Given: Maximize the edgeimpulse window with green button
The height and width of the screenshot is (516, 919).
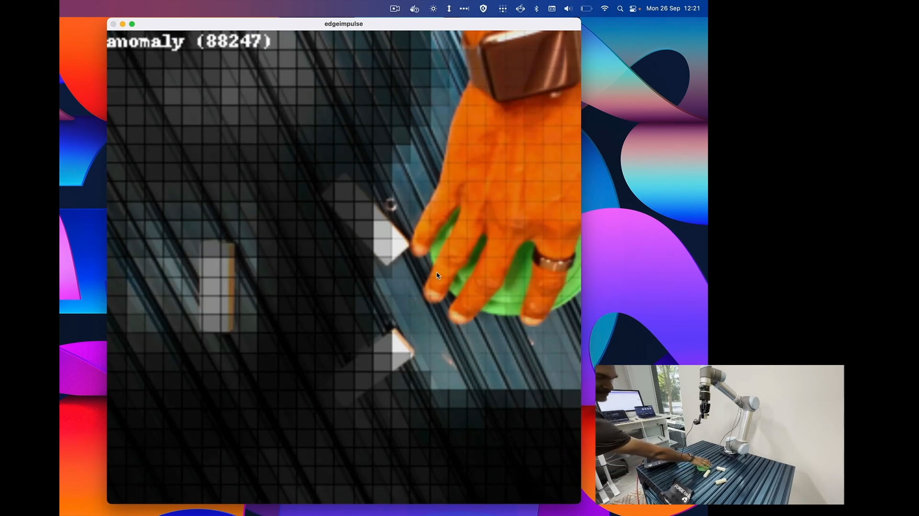Looking at the screenshot, I should (132, 24).
